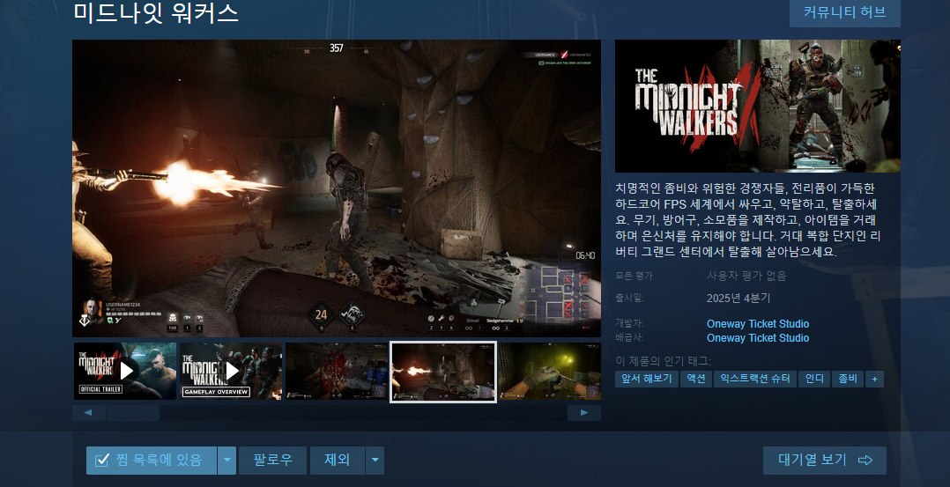Open the 커뮤니티 허브 button
950x487 pixels.
(x=844, y=12)
